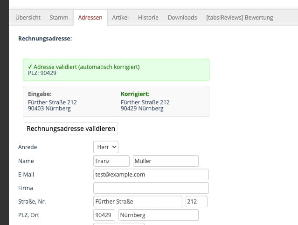The height and width of the screenshot is (225, 298).
Task: Focus the Ort field with Nürnberg
Action: click(159, 215)
